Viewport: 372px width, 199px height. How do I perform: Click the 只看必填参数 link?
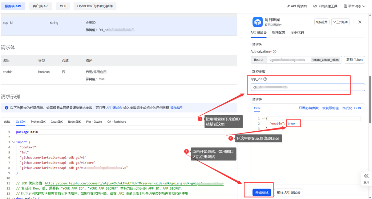(308, 108)
